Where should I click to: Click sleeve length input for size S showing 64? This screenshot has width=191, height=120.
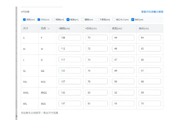[x=150, y=38]
